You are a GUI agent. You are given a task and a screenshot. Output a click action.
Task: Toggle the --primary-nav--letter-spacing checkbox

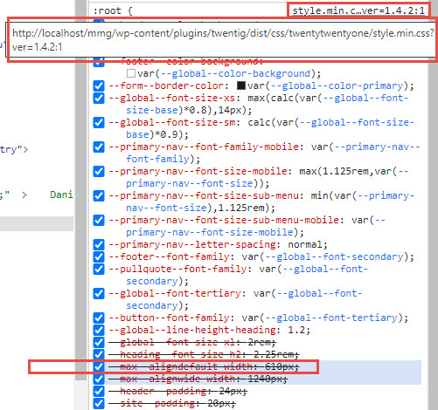tap(99, 244)
